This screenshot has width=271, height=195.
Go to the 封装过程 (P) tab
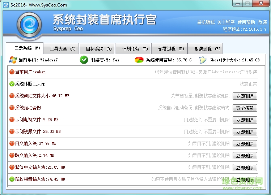[207, 49]
